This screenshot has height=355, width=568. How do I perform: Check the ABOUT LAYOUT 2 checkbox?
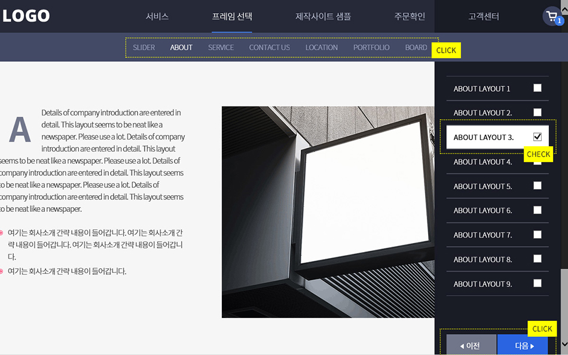pyautogui.click(x=538, y=113)
